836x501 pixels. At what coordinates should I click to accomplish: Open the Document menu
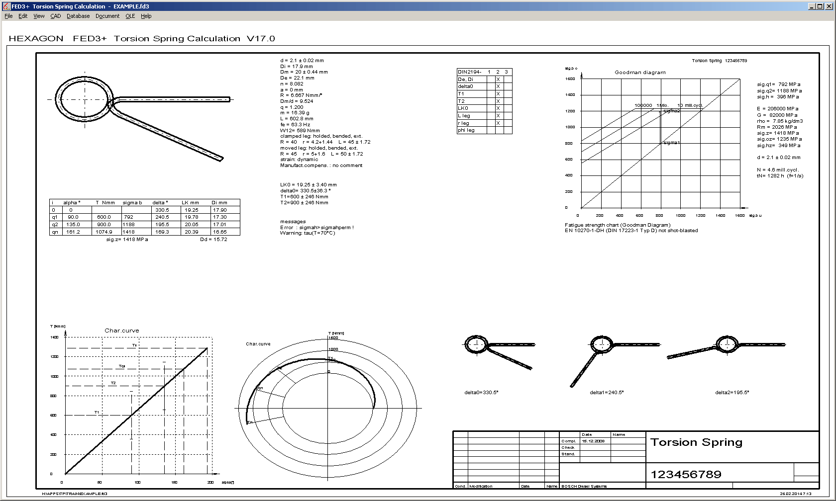[107, 16]
